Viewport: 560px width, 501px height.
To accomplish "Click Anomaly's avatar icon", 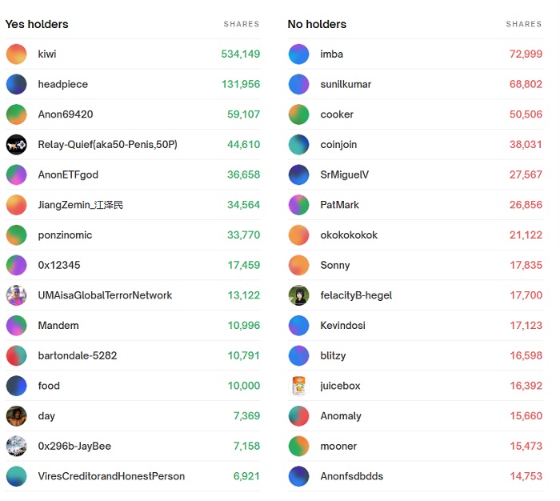I will (x=298, y=416).
